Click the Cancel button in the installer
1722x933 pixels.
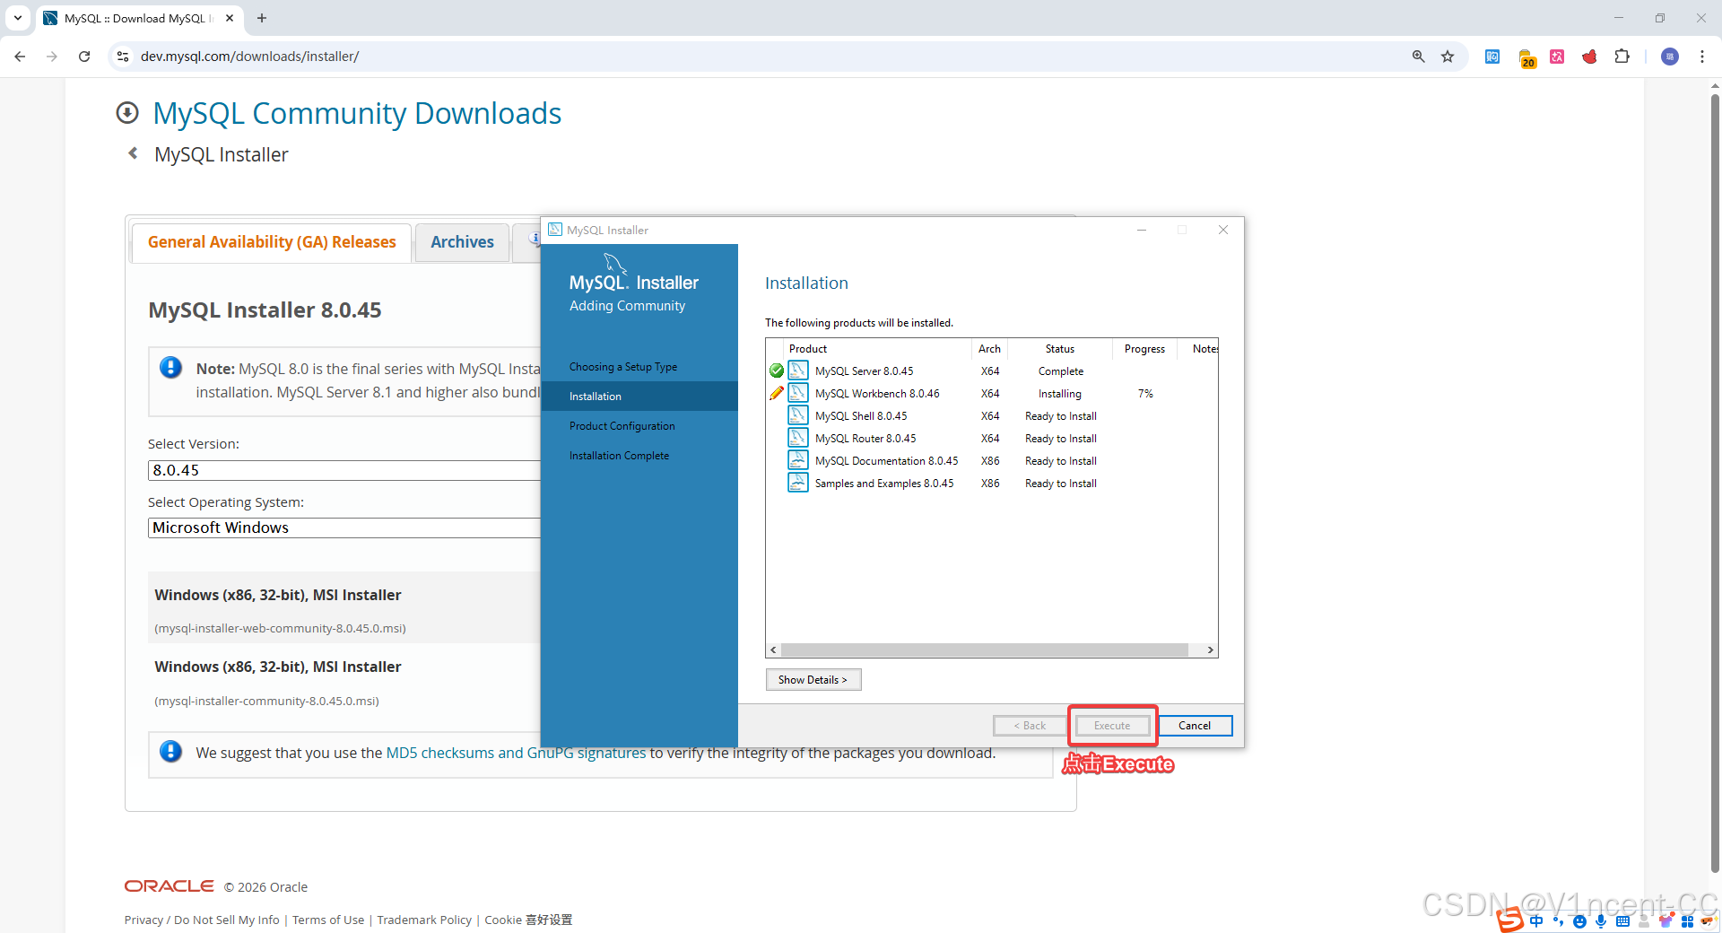[x=1195, y=726]
